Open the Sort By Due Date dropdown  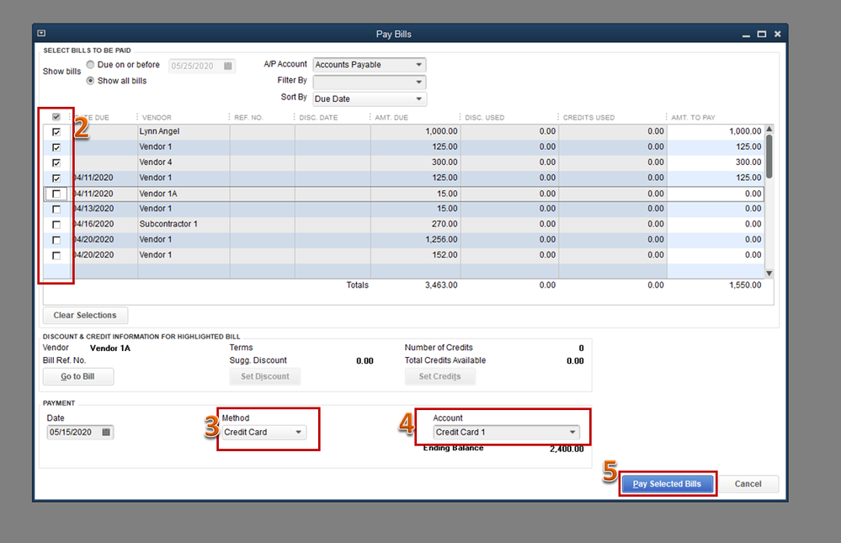[x=370, y=98]
